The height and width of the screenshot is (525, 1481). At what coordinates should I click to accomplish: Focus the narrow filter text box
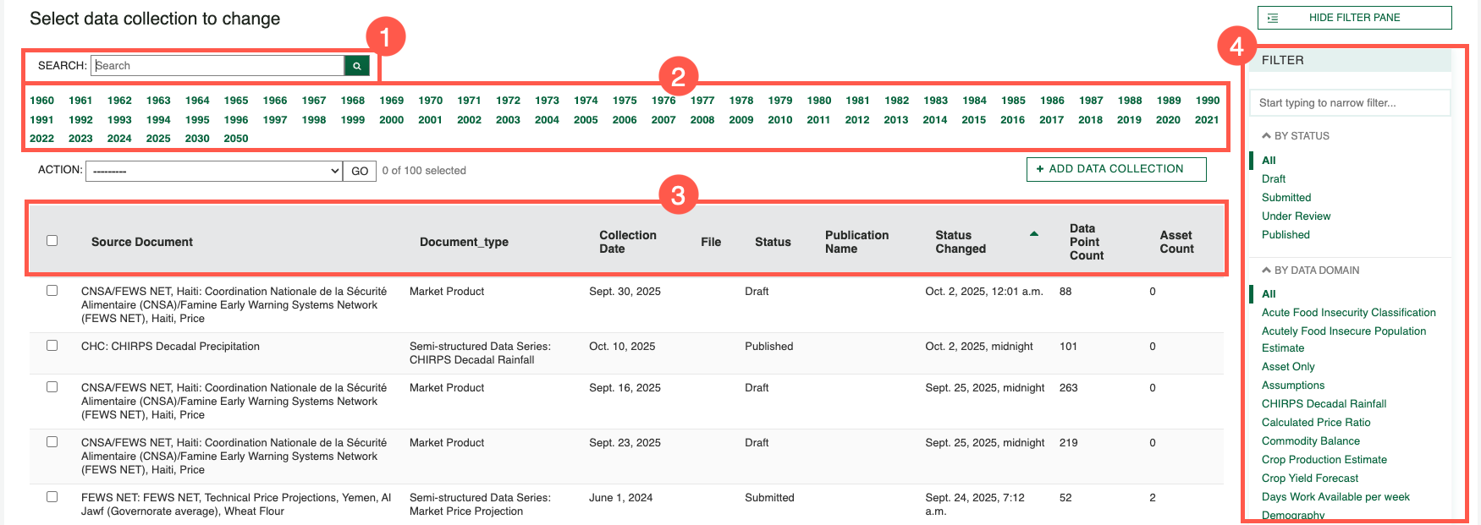[1349, 103]
